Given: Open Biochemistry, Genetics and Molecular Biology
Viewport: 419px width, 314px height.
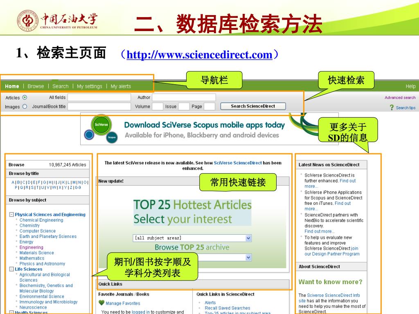Looking at the screenshot, I should tap(46, 288).
